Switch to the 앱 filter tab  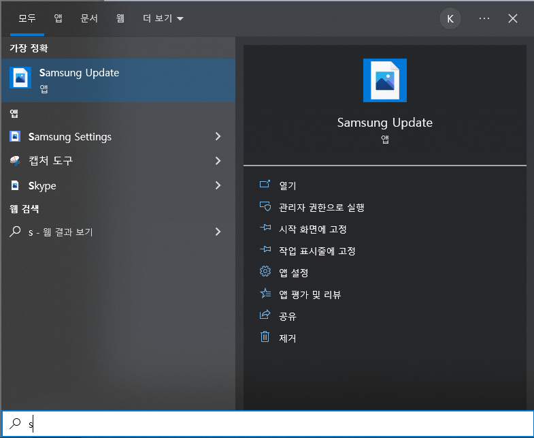click(59, 18)
